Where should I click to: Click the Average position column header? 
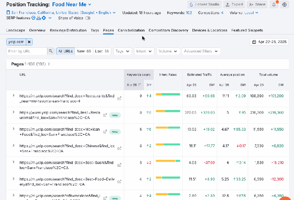click(232, 74)
